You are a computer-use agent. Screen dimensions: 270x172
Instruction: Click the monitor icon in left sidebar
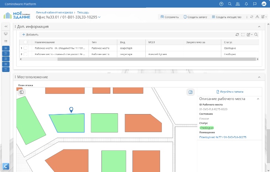point(6,34)
